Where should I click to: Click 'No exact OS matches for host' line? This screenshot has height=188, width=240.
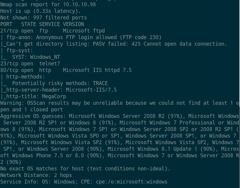coord(85,169)
